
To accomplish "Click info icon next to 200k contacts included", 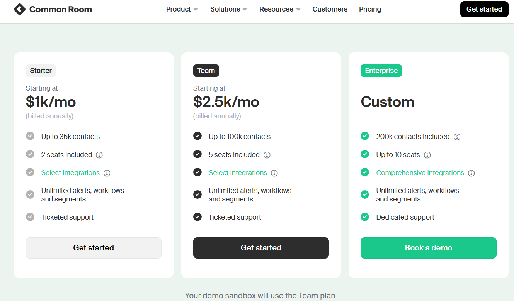I will pyautogui.click(x=457, y=137).
